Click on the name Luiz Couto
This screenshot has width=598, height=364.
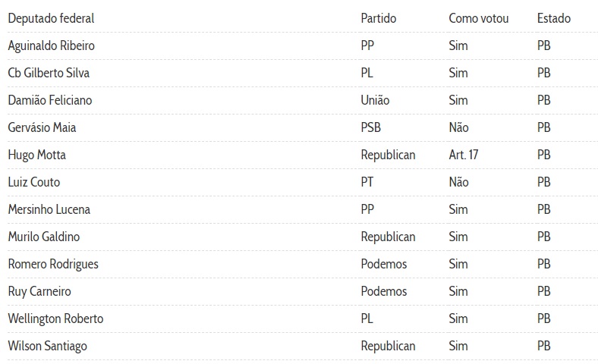(x=33, y=182)
